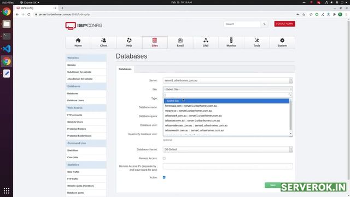Viewport: 350px width, 197px height.
Task: Open the Sites module
Action: click(x=155, y=43)
